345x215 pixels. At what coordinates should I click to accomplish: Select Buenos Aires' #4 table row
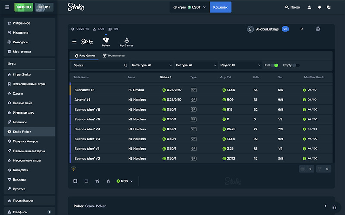pos(201,129)
